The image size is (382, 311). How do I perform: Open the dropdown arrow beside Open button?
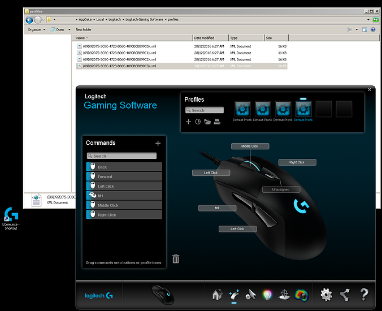[x=70, y=29]
